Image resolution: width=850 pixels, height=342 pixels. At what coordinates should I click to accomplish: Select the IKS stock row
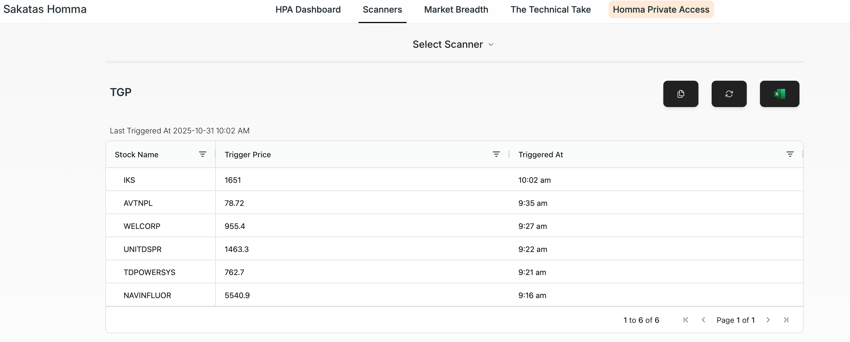(x=129, y=180)
